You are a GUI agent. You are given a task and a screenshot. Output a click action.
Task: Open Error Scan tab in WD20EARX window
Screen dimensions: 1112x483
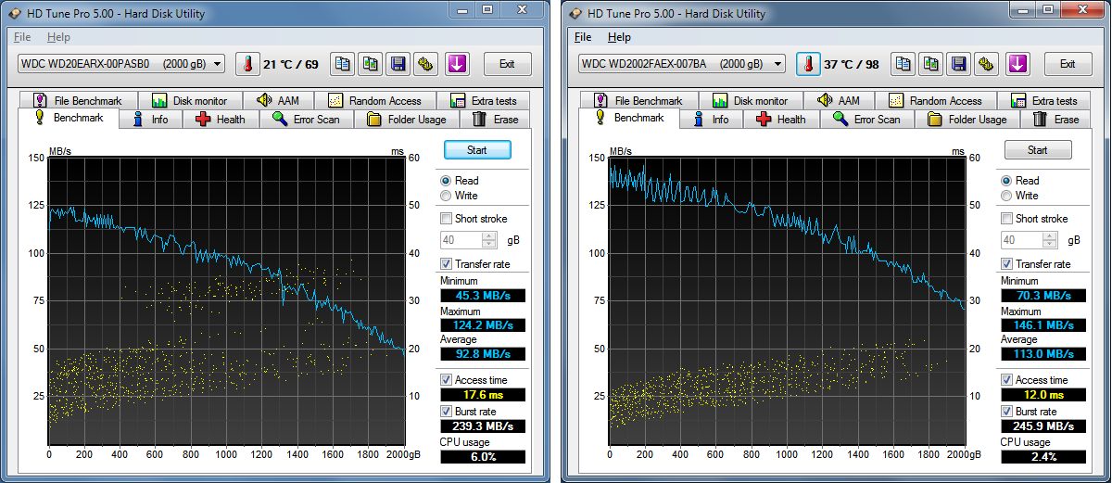click(307, 120)
